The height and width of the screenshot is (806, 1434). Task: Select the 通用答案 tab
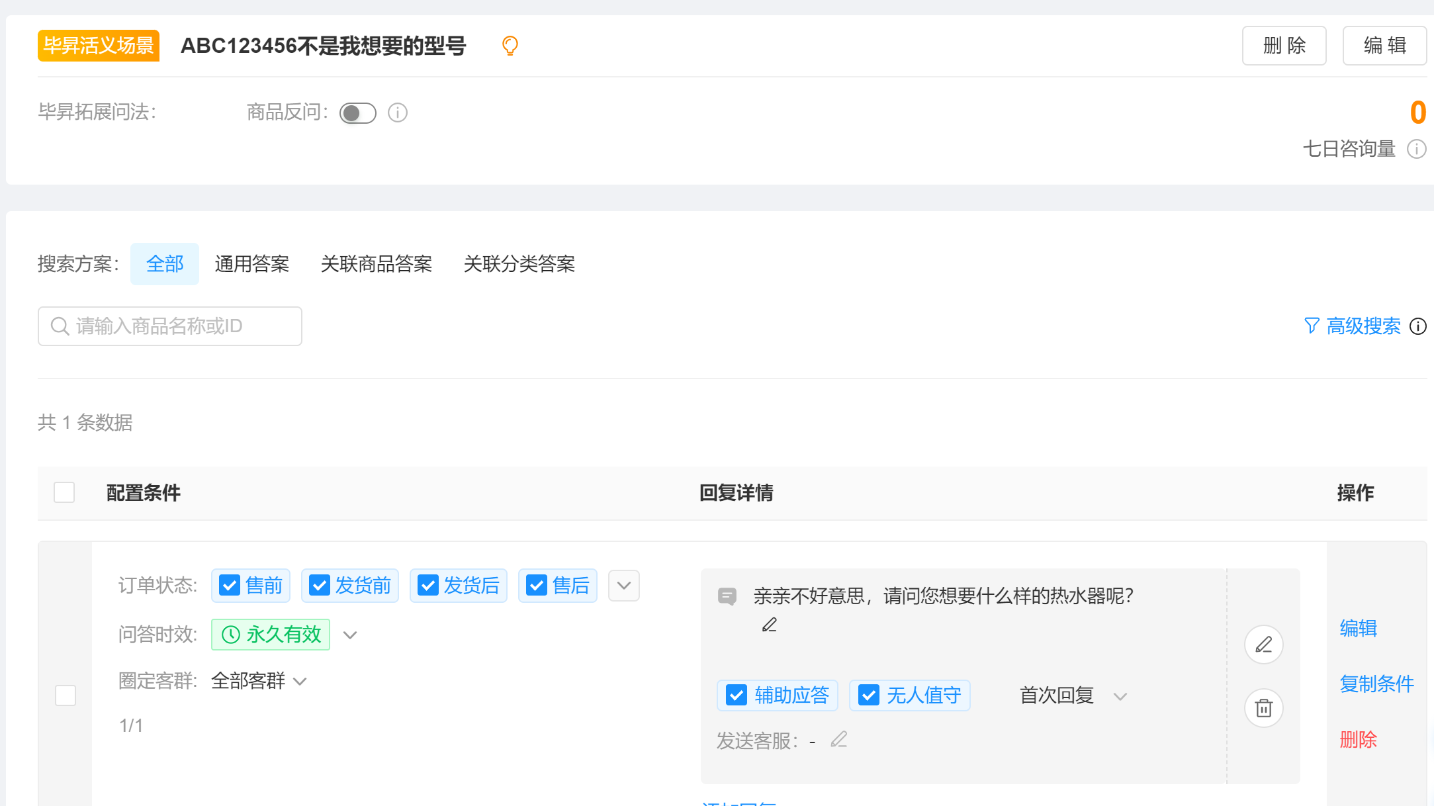(252, 264)
